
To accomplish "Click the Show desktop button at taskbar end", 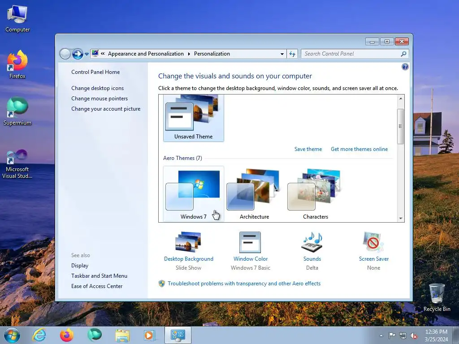I will point(456,335).
